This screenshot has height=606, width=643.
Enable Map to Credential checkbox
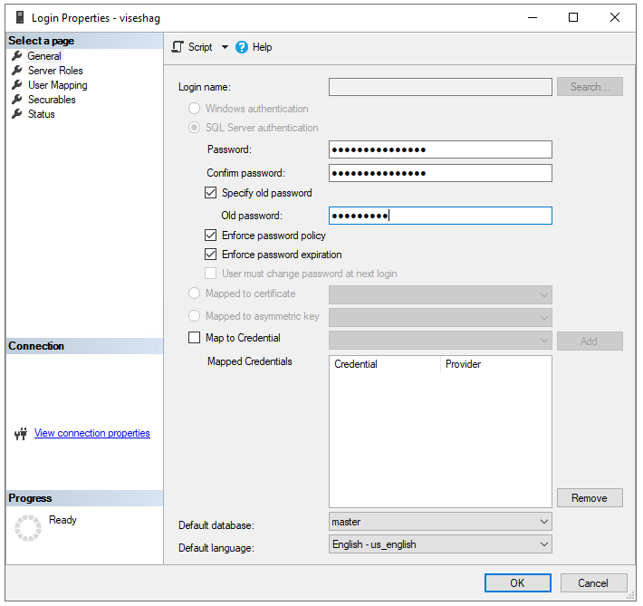(194, 338)
